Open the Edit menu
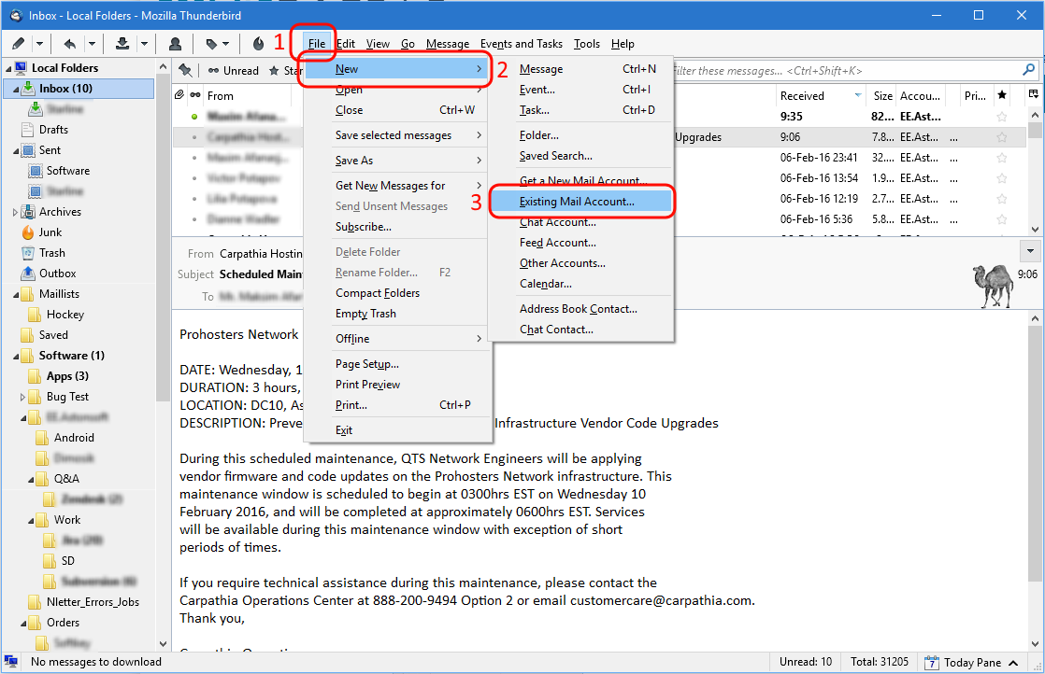The image size is (1045, 674). click(345, 44)
